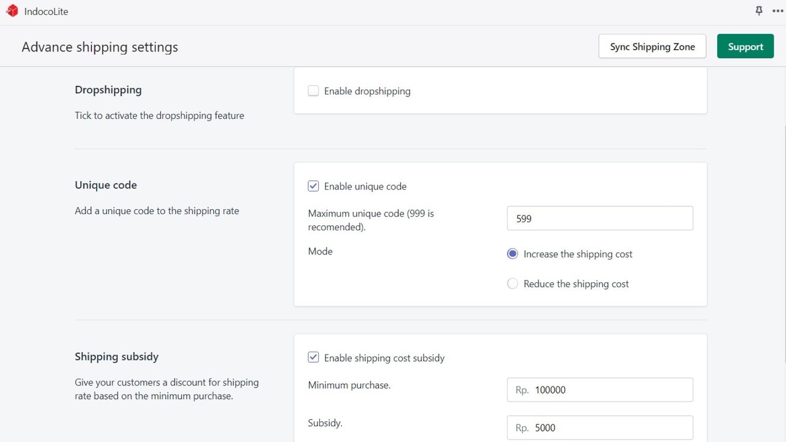Select Reduce the shipping cost option

(513, 284)
